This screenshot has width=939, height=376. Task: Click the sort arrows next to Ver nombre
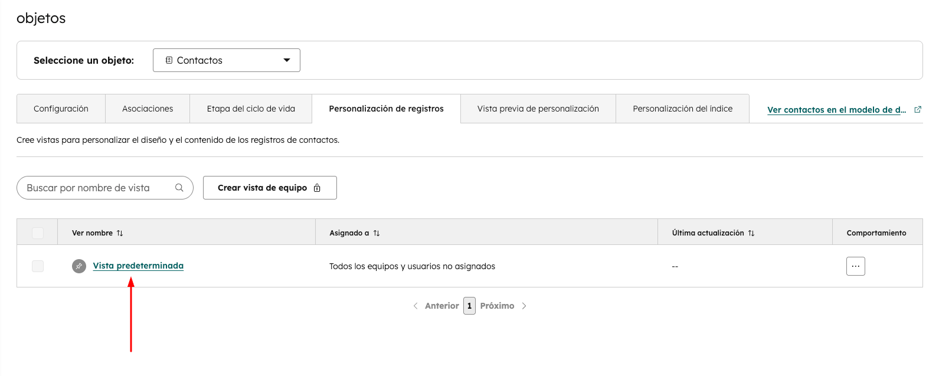(120, 233)
